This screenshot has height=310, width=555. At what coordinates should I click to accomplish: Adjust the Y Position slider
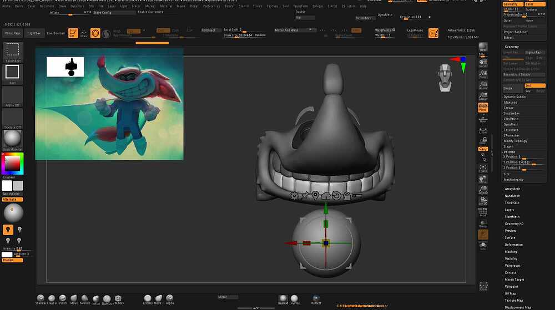pyautogui.click(x=524, y=162)
